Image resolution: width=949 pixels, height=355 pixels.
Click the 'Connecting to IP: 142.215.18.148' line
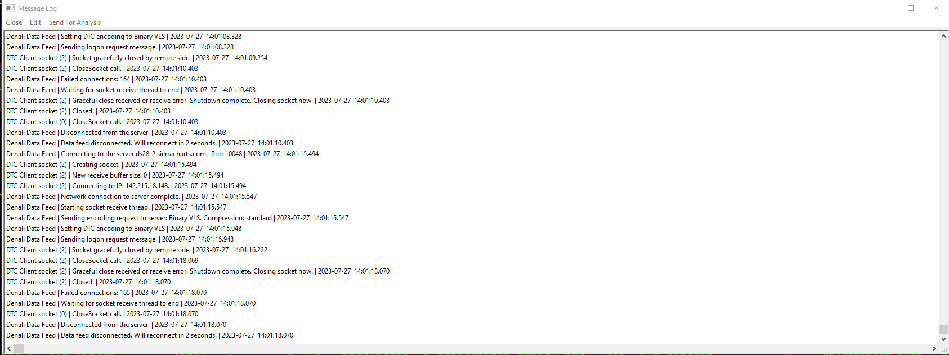tap(126, 186)
